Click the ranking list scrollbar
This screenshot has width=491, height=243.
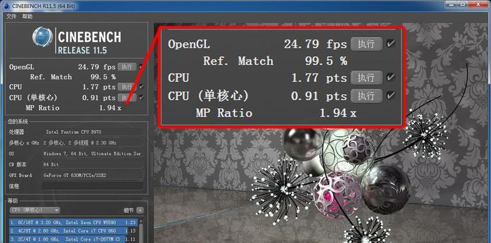click(141, 231)
